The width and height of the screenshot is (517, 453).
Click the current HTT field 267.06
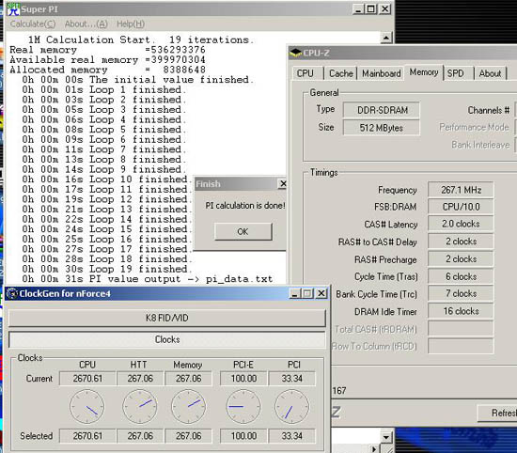[x=140, y=379]
